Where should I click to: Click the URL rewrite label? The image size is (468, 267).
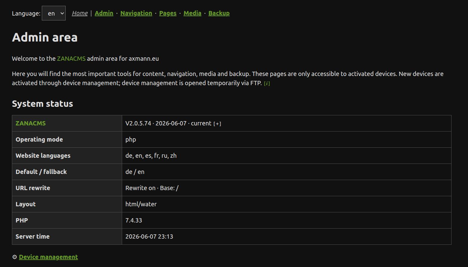(x=33, y=188)
